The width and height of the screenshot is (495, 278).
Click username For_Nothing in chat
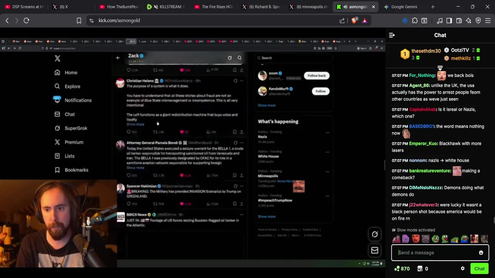coord(422,76)
